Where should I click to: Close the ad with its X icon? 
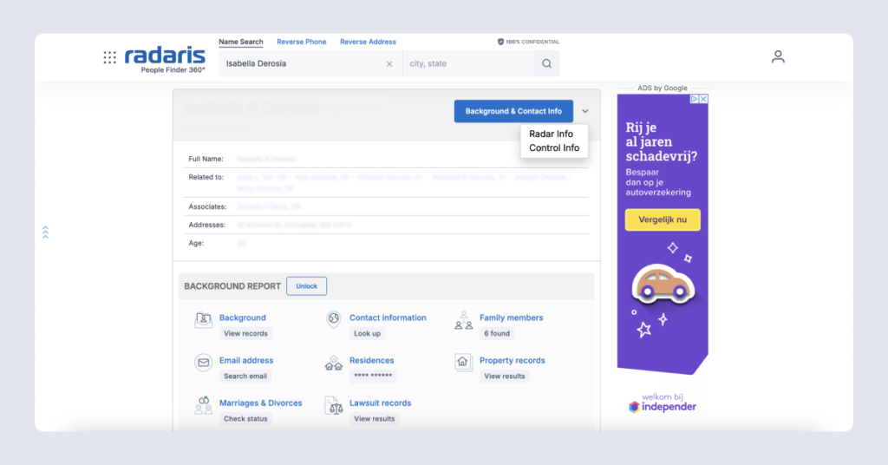pos(703,99)
